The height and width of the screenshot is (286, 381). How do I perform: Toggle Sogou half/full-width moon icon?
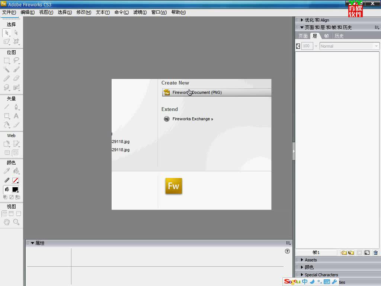[x=312, y=282]
